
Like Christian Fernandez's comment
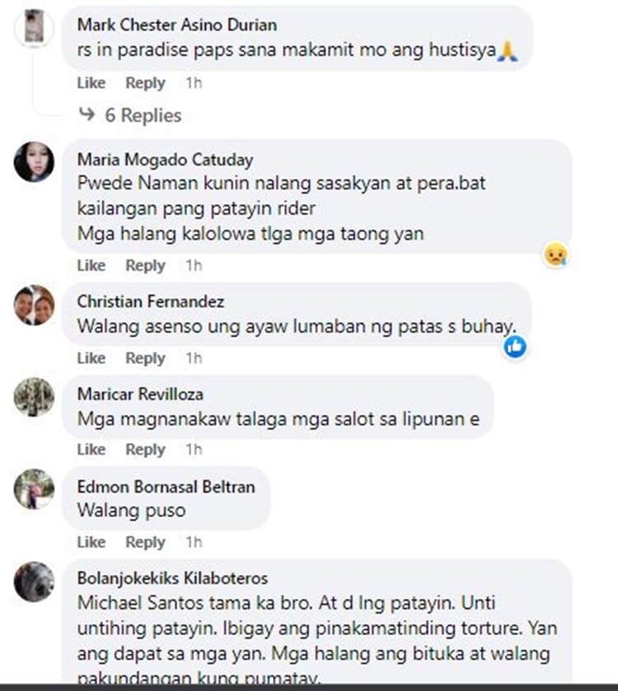91,357
